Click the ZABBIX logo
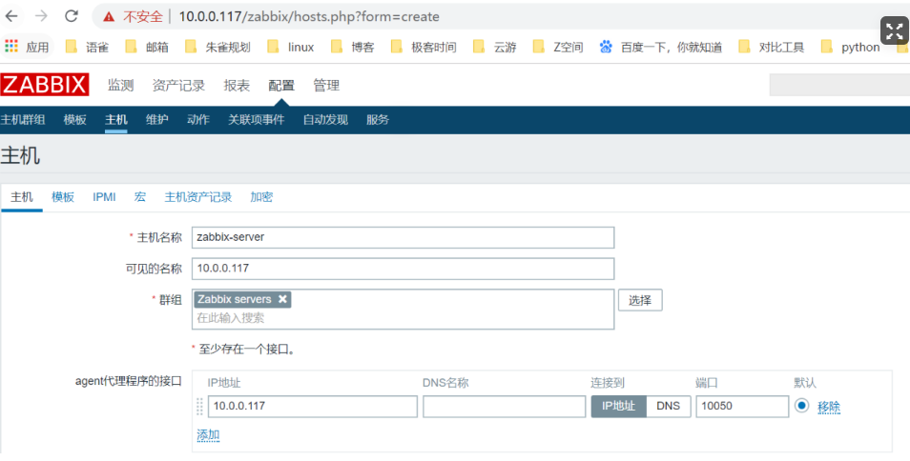 point(45,85)
